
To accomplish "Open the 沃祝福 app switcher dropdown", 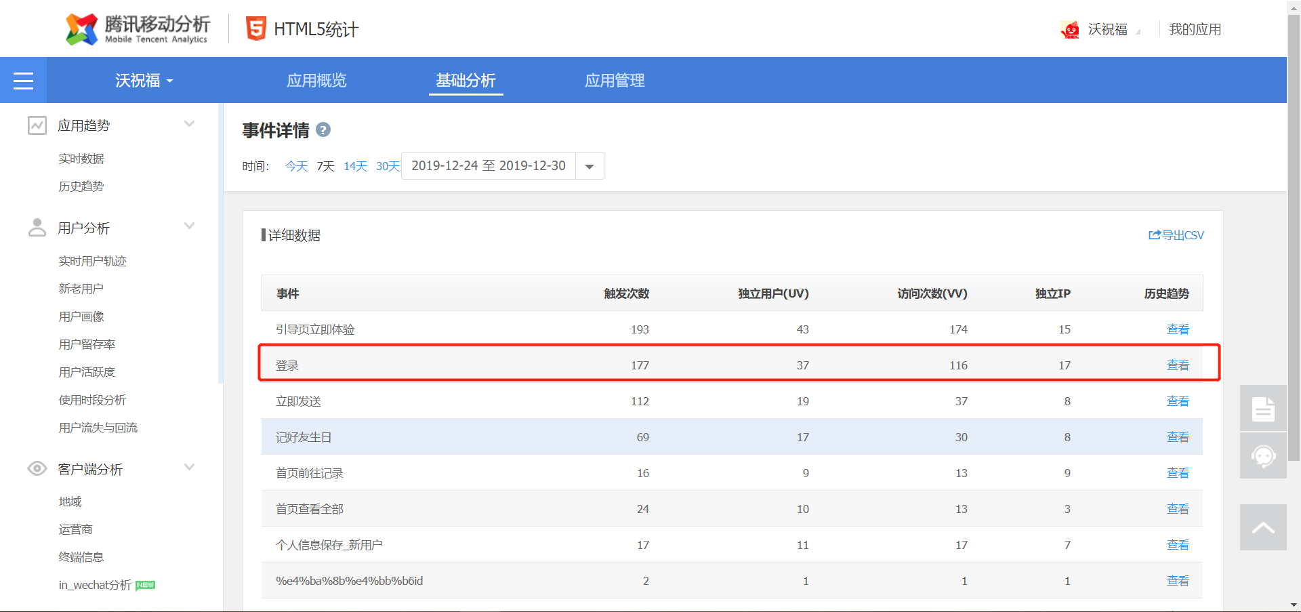I will click(x=144, y=81).
